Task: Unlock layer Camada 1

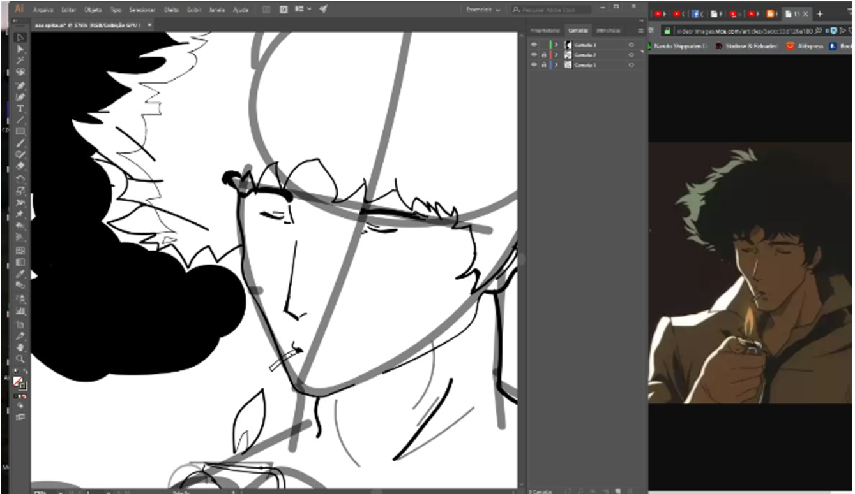Action: (543, 66)
